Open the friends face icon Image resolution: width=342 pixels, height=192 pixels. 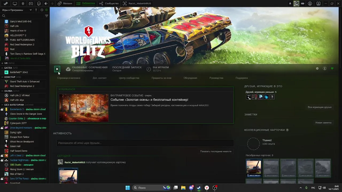[310, 3]
